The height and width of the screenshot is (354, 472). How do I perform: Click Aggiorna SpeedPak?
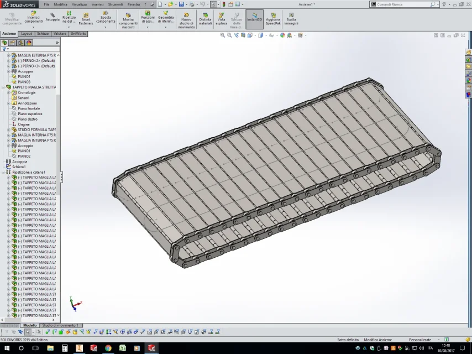pyautogui.click(x=273, y=19)
